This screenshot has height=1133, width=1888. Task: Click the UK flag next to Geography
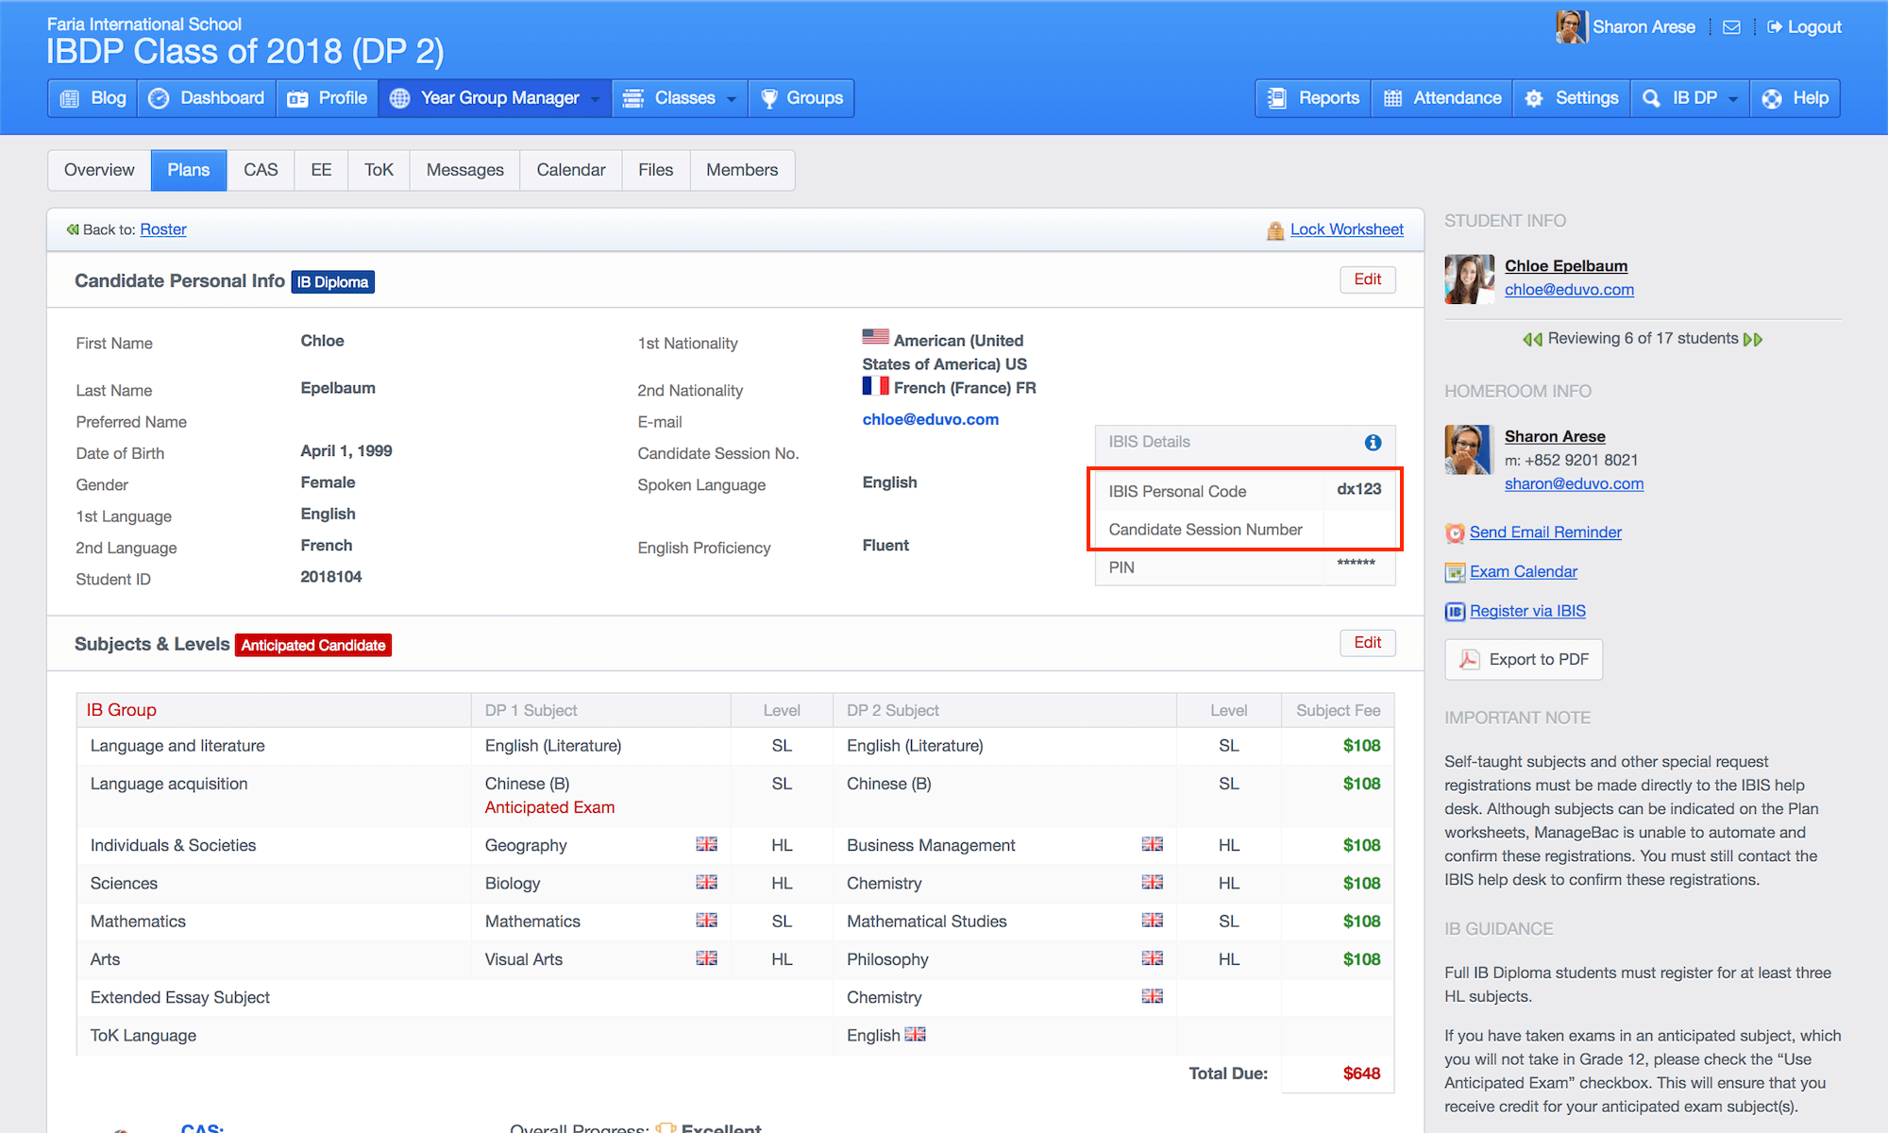click(x=706, y=844)
